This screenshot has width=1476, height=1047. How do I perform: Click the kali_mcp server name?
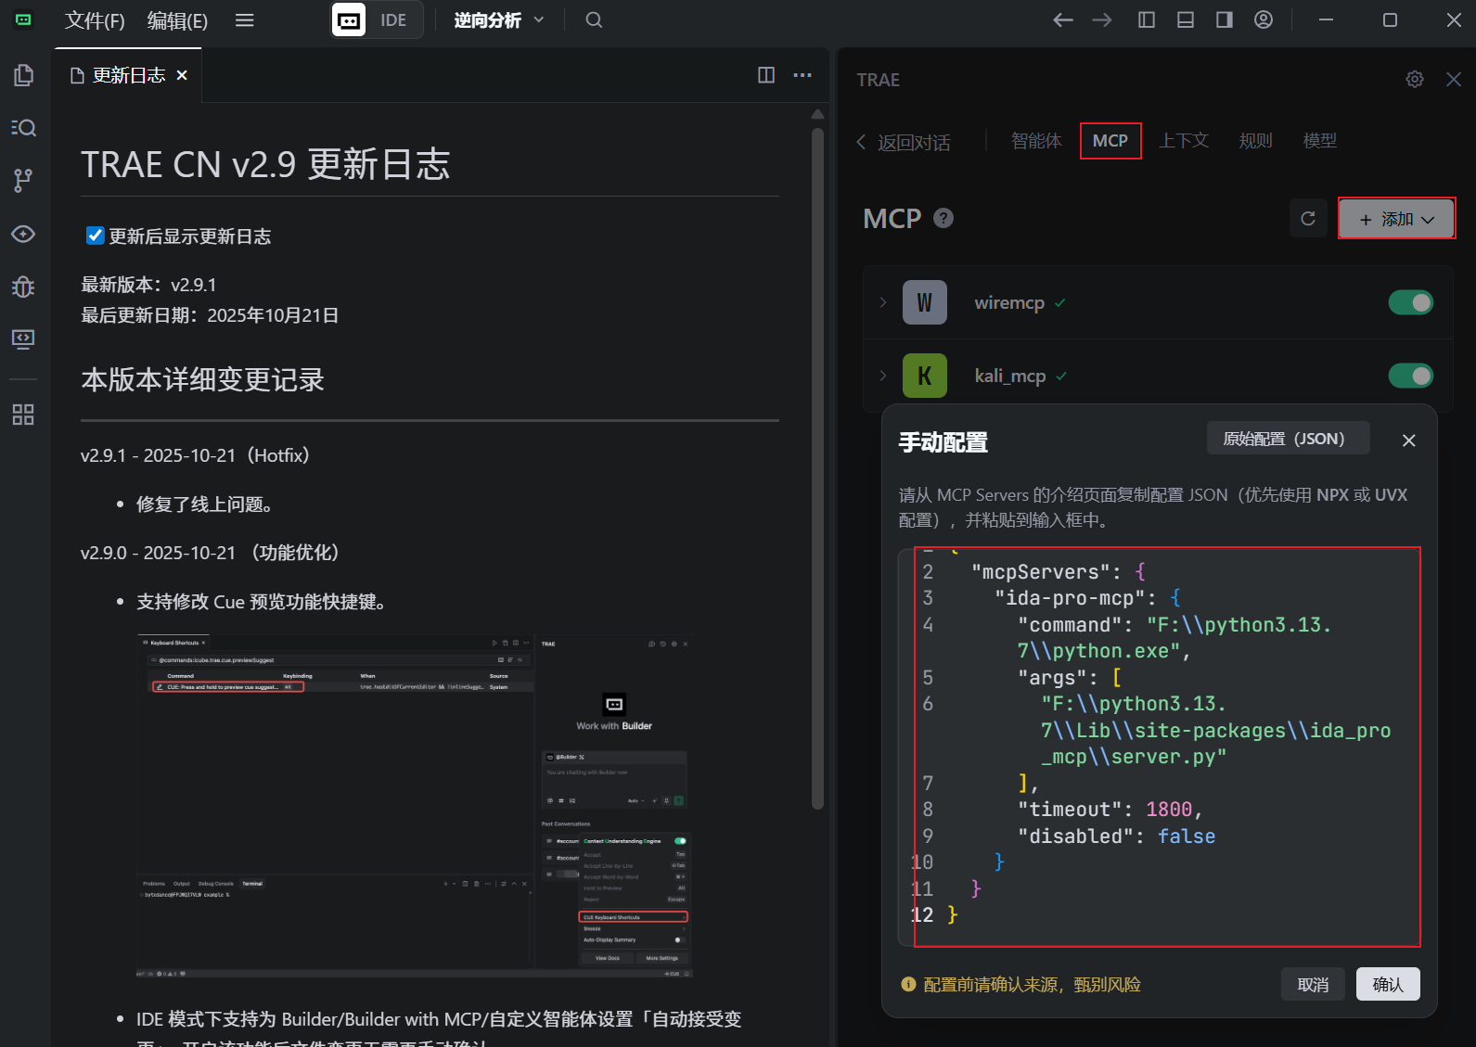(1010, 376)
